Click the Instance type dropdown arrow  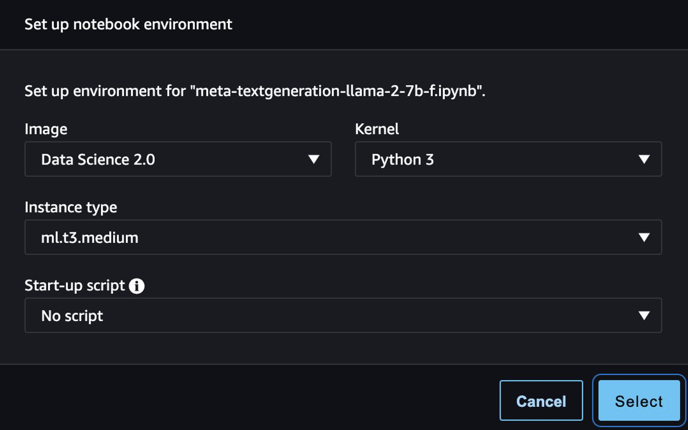point(643,237)
